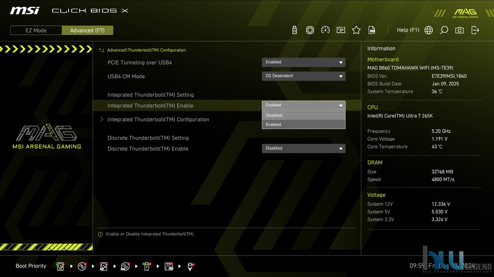Image resolution: width=494 pixels, height=277 pixels.
Task: Open the M-Flash USB BIOS update icon
Action: coord(294,30)
